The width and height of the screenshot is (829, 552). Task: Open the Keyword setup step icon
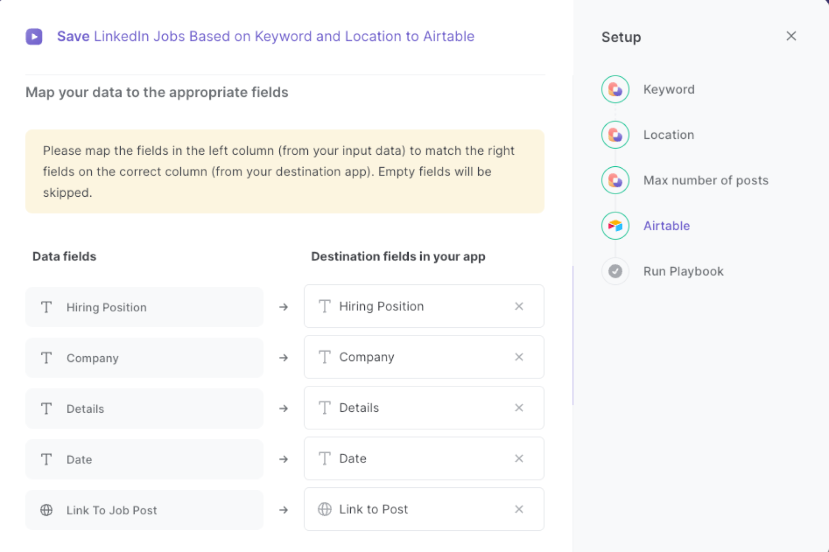pos(616,90)
